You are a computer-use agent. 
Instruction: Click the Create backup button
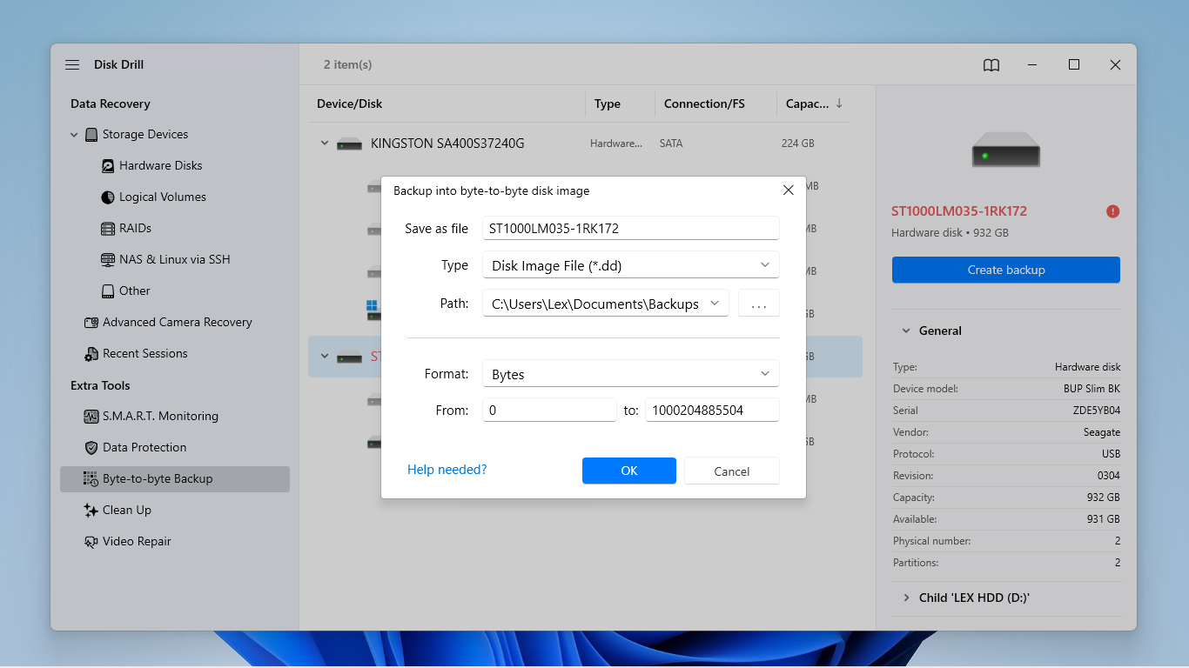tap(1006, 270)
